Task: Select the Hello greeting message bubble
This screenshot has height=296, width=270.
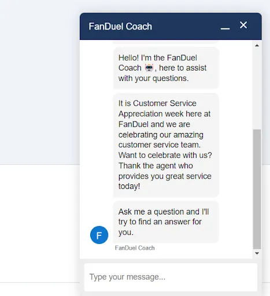Action: pos(166,68)
